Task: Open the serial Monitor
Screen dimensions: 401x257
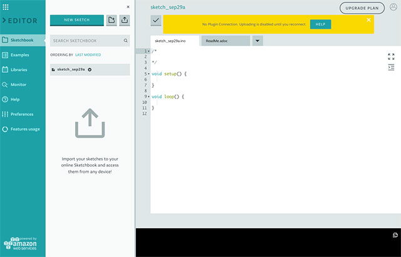Action: 18,84
